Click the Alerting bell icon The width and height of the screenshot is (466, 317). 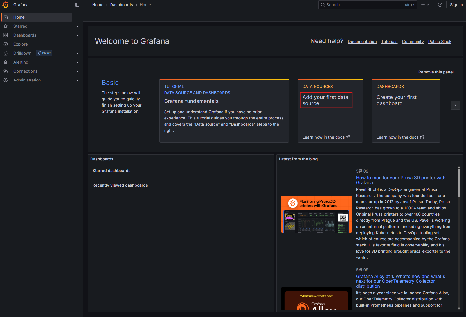[6, 62]
